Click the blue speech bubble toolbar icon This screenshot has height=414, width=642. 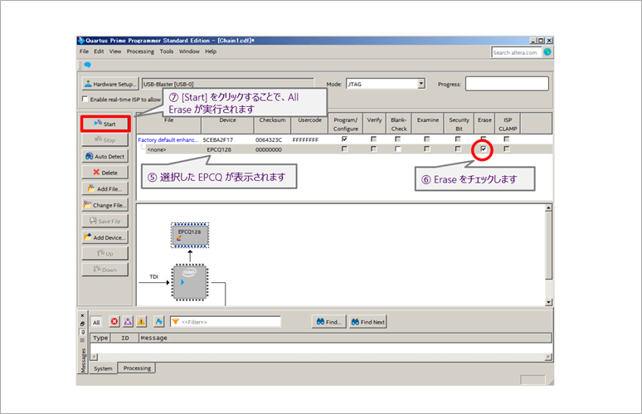(x=88, y=65)
